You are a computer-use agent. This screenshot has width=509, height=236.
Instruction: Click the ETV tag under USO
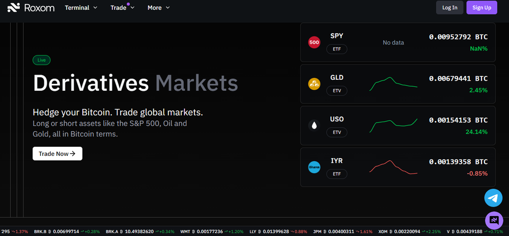(336, 132)
